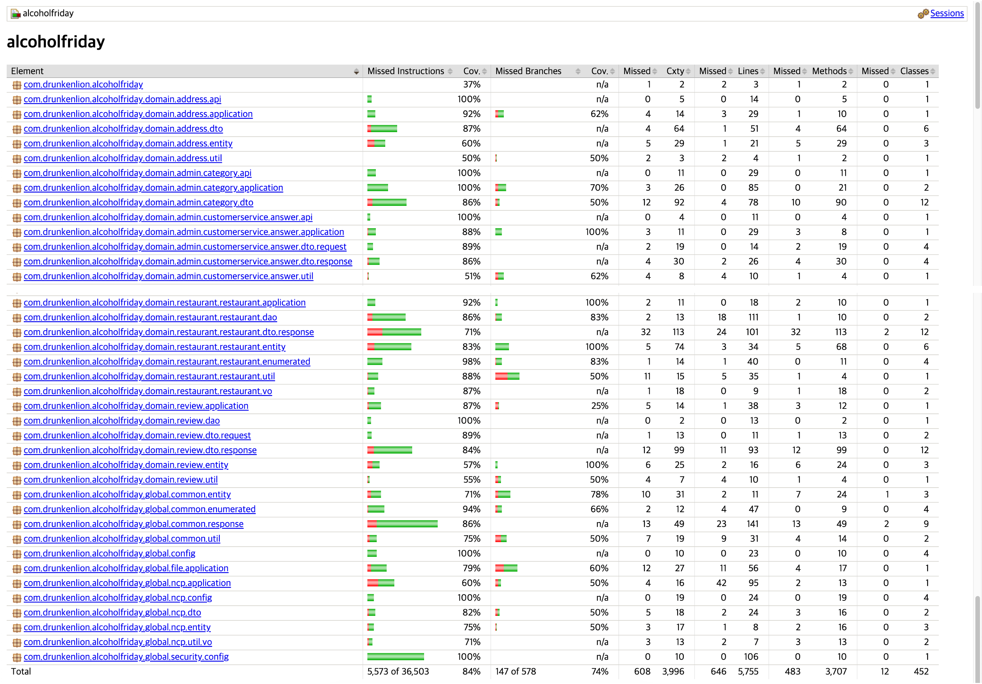Click the alcoholfriday report icon in breadcrumb
The width and height of the screenshot is (982, 684).
[x=15, y=14]
